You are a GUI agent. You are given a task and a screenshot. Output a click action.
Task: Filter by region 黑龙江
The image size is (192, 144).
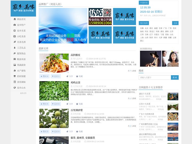pyautogui.click(x=152, y=31)
